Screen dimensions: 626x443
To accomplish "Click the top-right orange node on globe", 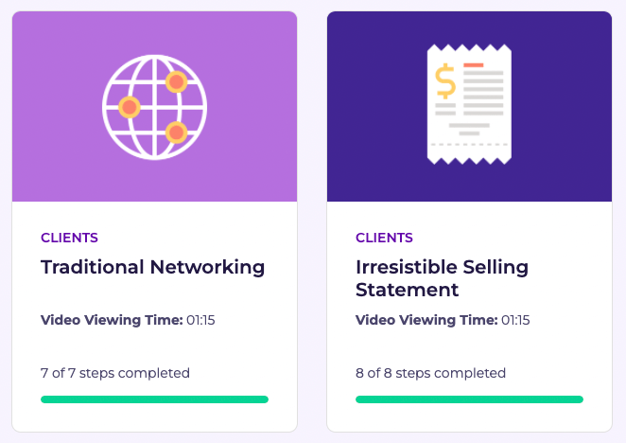I will pyautogui.click(x=175, y=82).
